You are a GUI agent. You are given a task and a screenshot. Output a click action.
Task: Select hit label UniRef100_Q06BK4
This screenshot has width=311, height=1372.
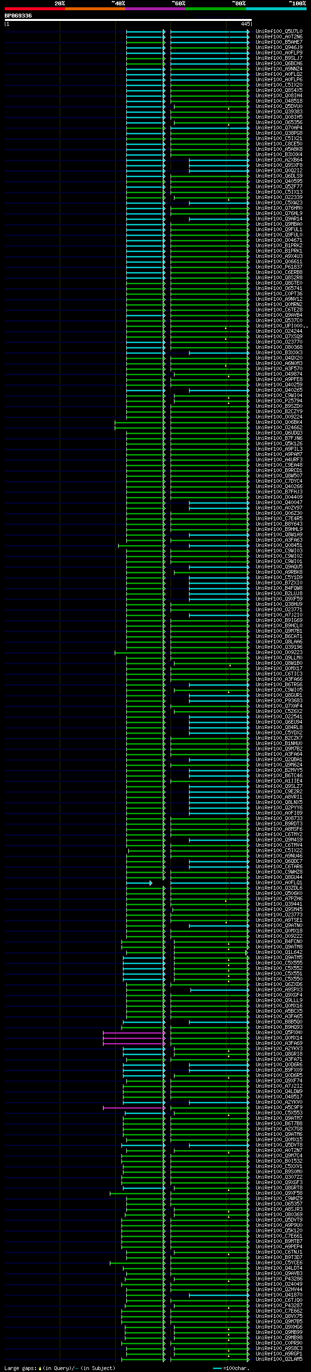[x=278, y=422]
